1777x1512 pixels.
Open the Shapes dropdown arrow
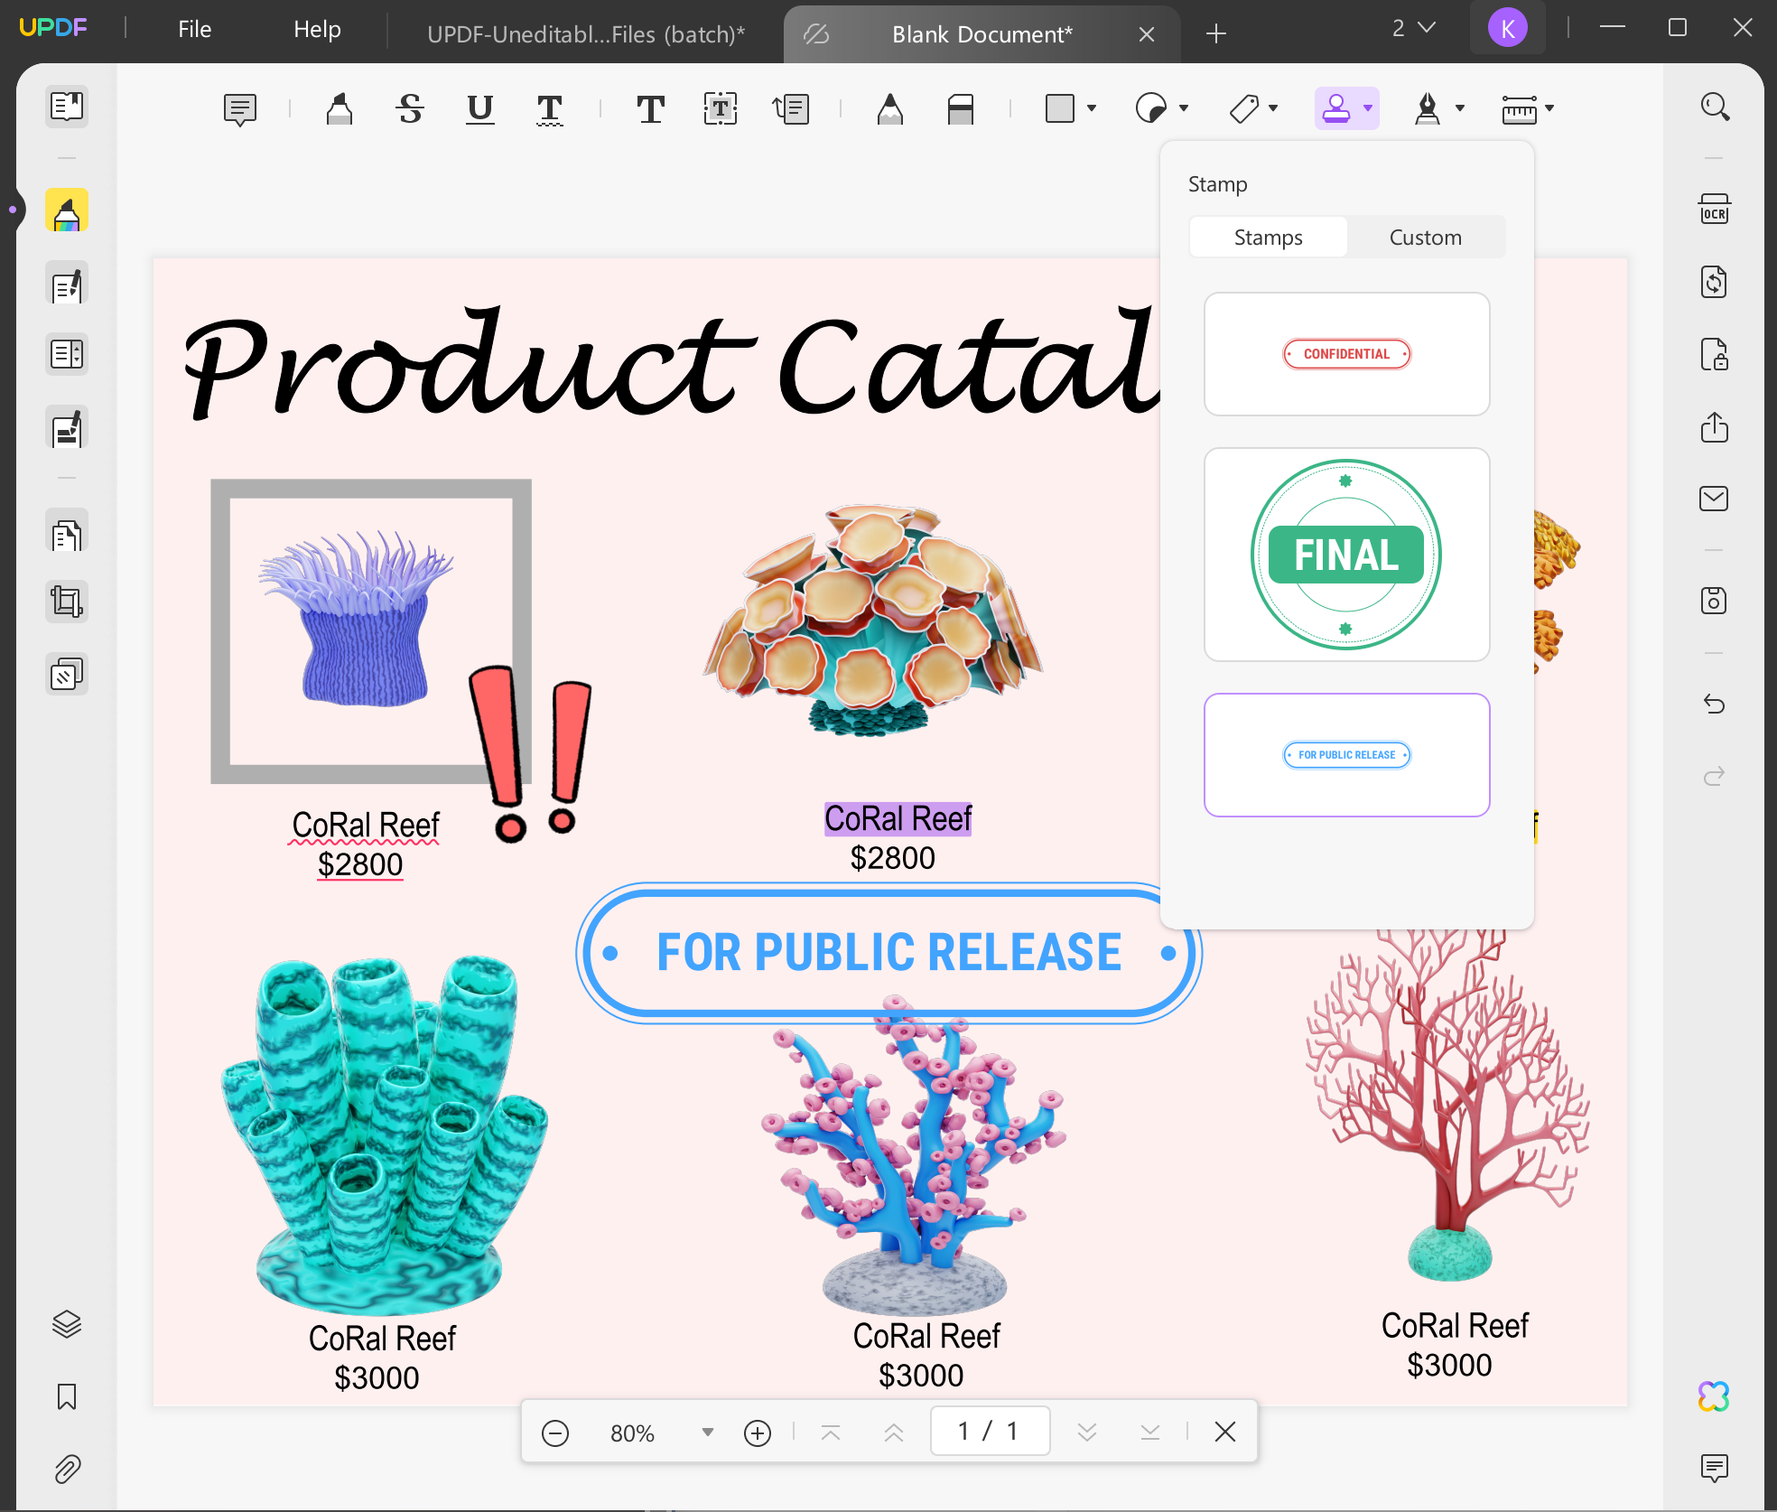1092,109
